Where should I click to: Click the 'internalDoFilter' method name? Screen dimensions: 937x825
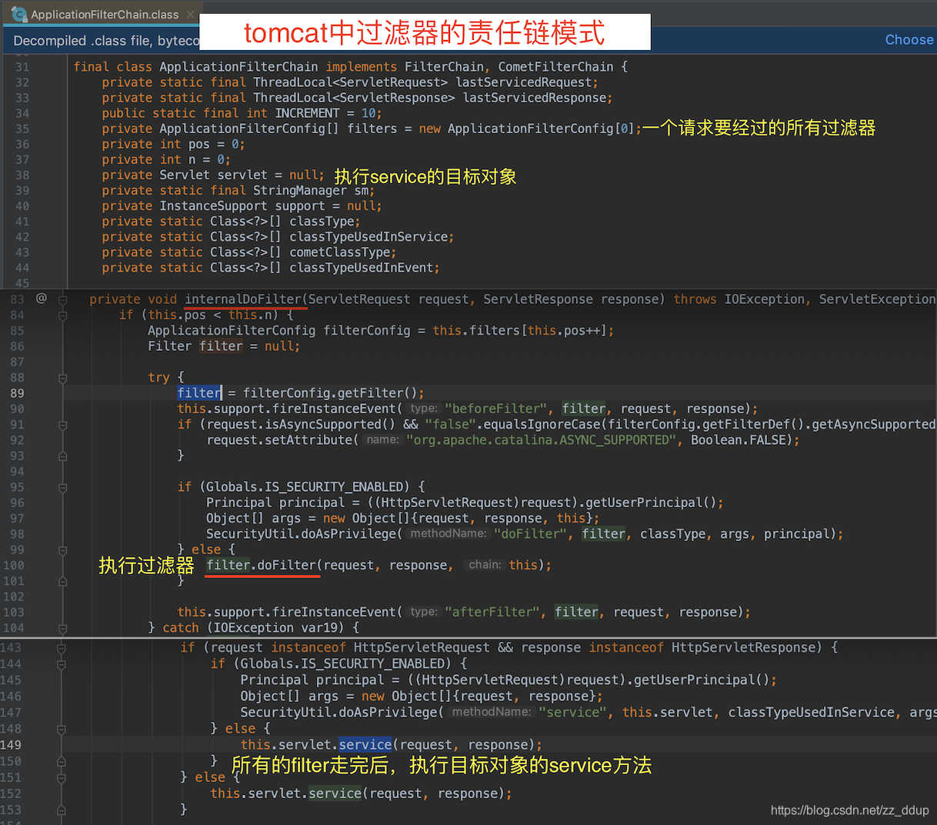pyautogui.click(x=243, y=299)
